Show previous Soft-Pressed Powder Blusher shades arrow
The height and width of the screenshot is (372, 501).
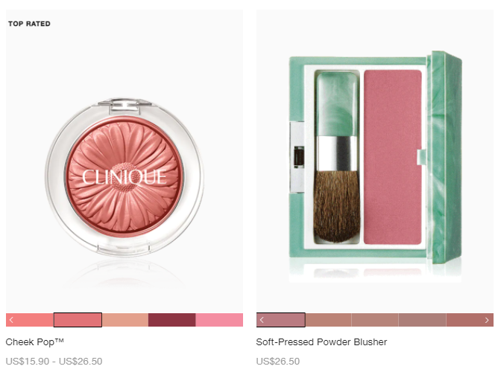(262, 320)
